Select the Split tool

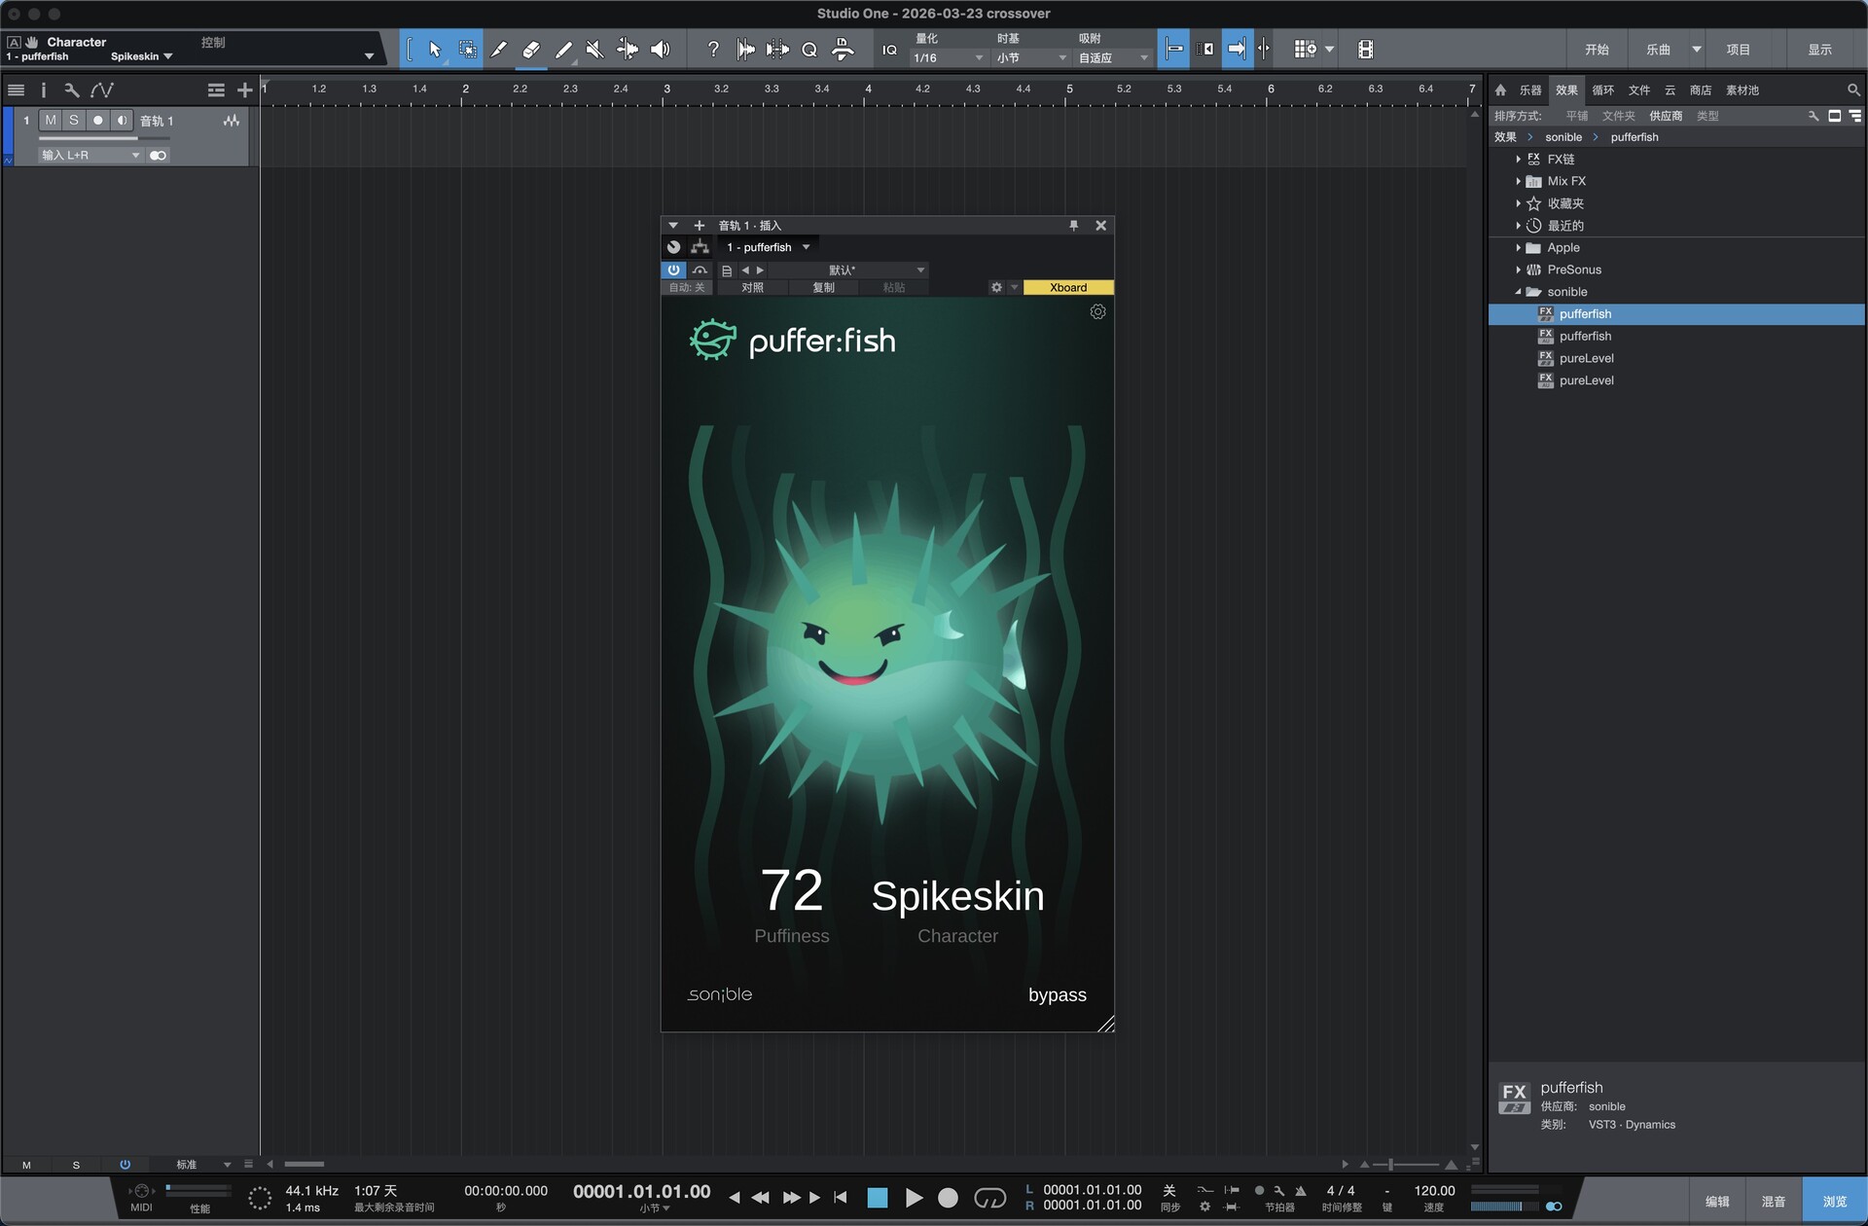(499, 49)
